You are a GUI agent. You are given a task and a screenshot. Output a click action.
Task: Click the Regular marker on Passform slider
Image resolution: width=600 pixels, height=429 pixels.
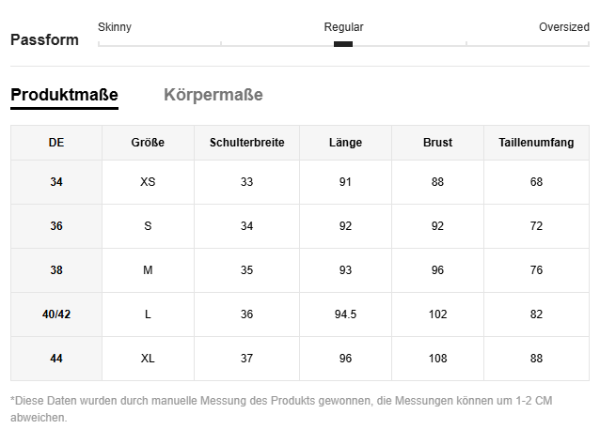tap(343, 43)
